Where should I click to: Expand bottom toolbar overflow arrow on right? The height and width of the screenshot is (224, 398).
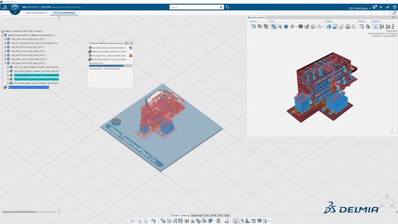[269, 221]
